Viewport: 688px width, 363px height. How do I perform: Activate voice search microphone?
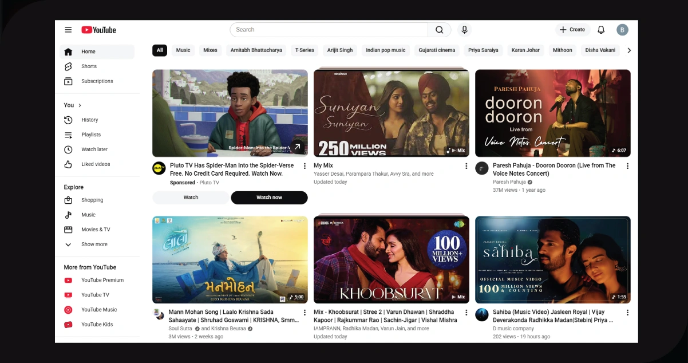[x=464, y=30]
